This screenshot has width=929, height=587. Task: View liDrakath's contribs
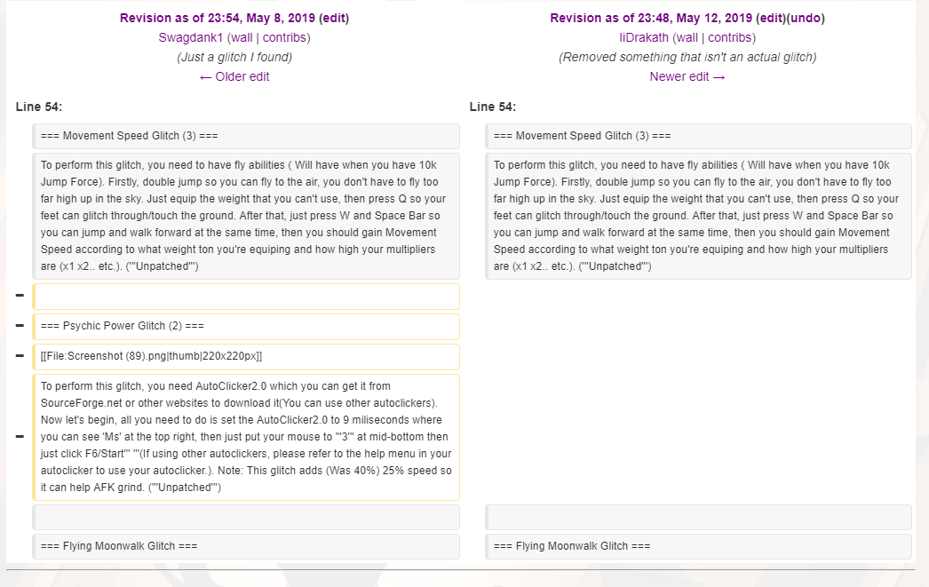coord(730,37)
